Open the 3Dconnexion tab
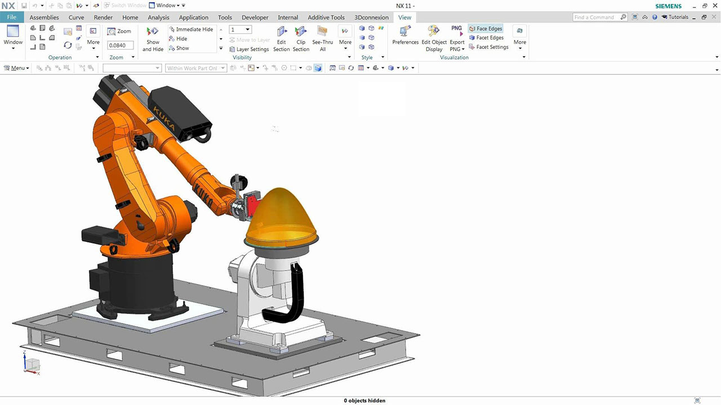The image size is (721, 405). (371, 17)
